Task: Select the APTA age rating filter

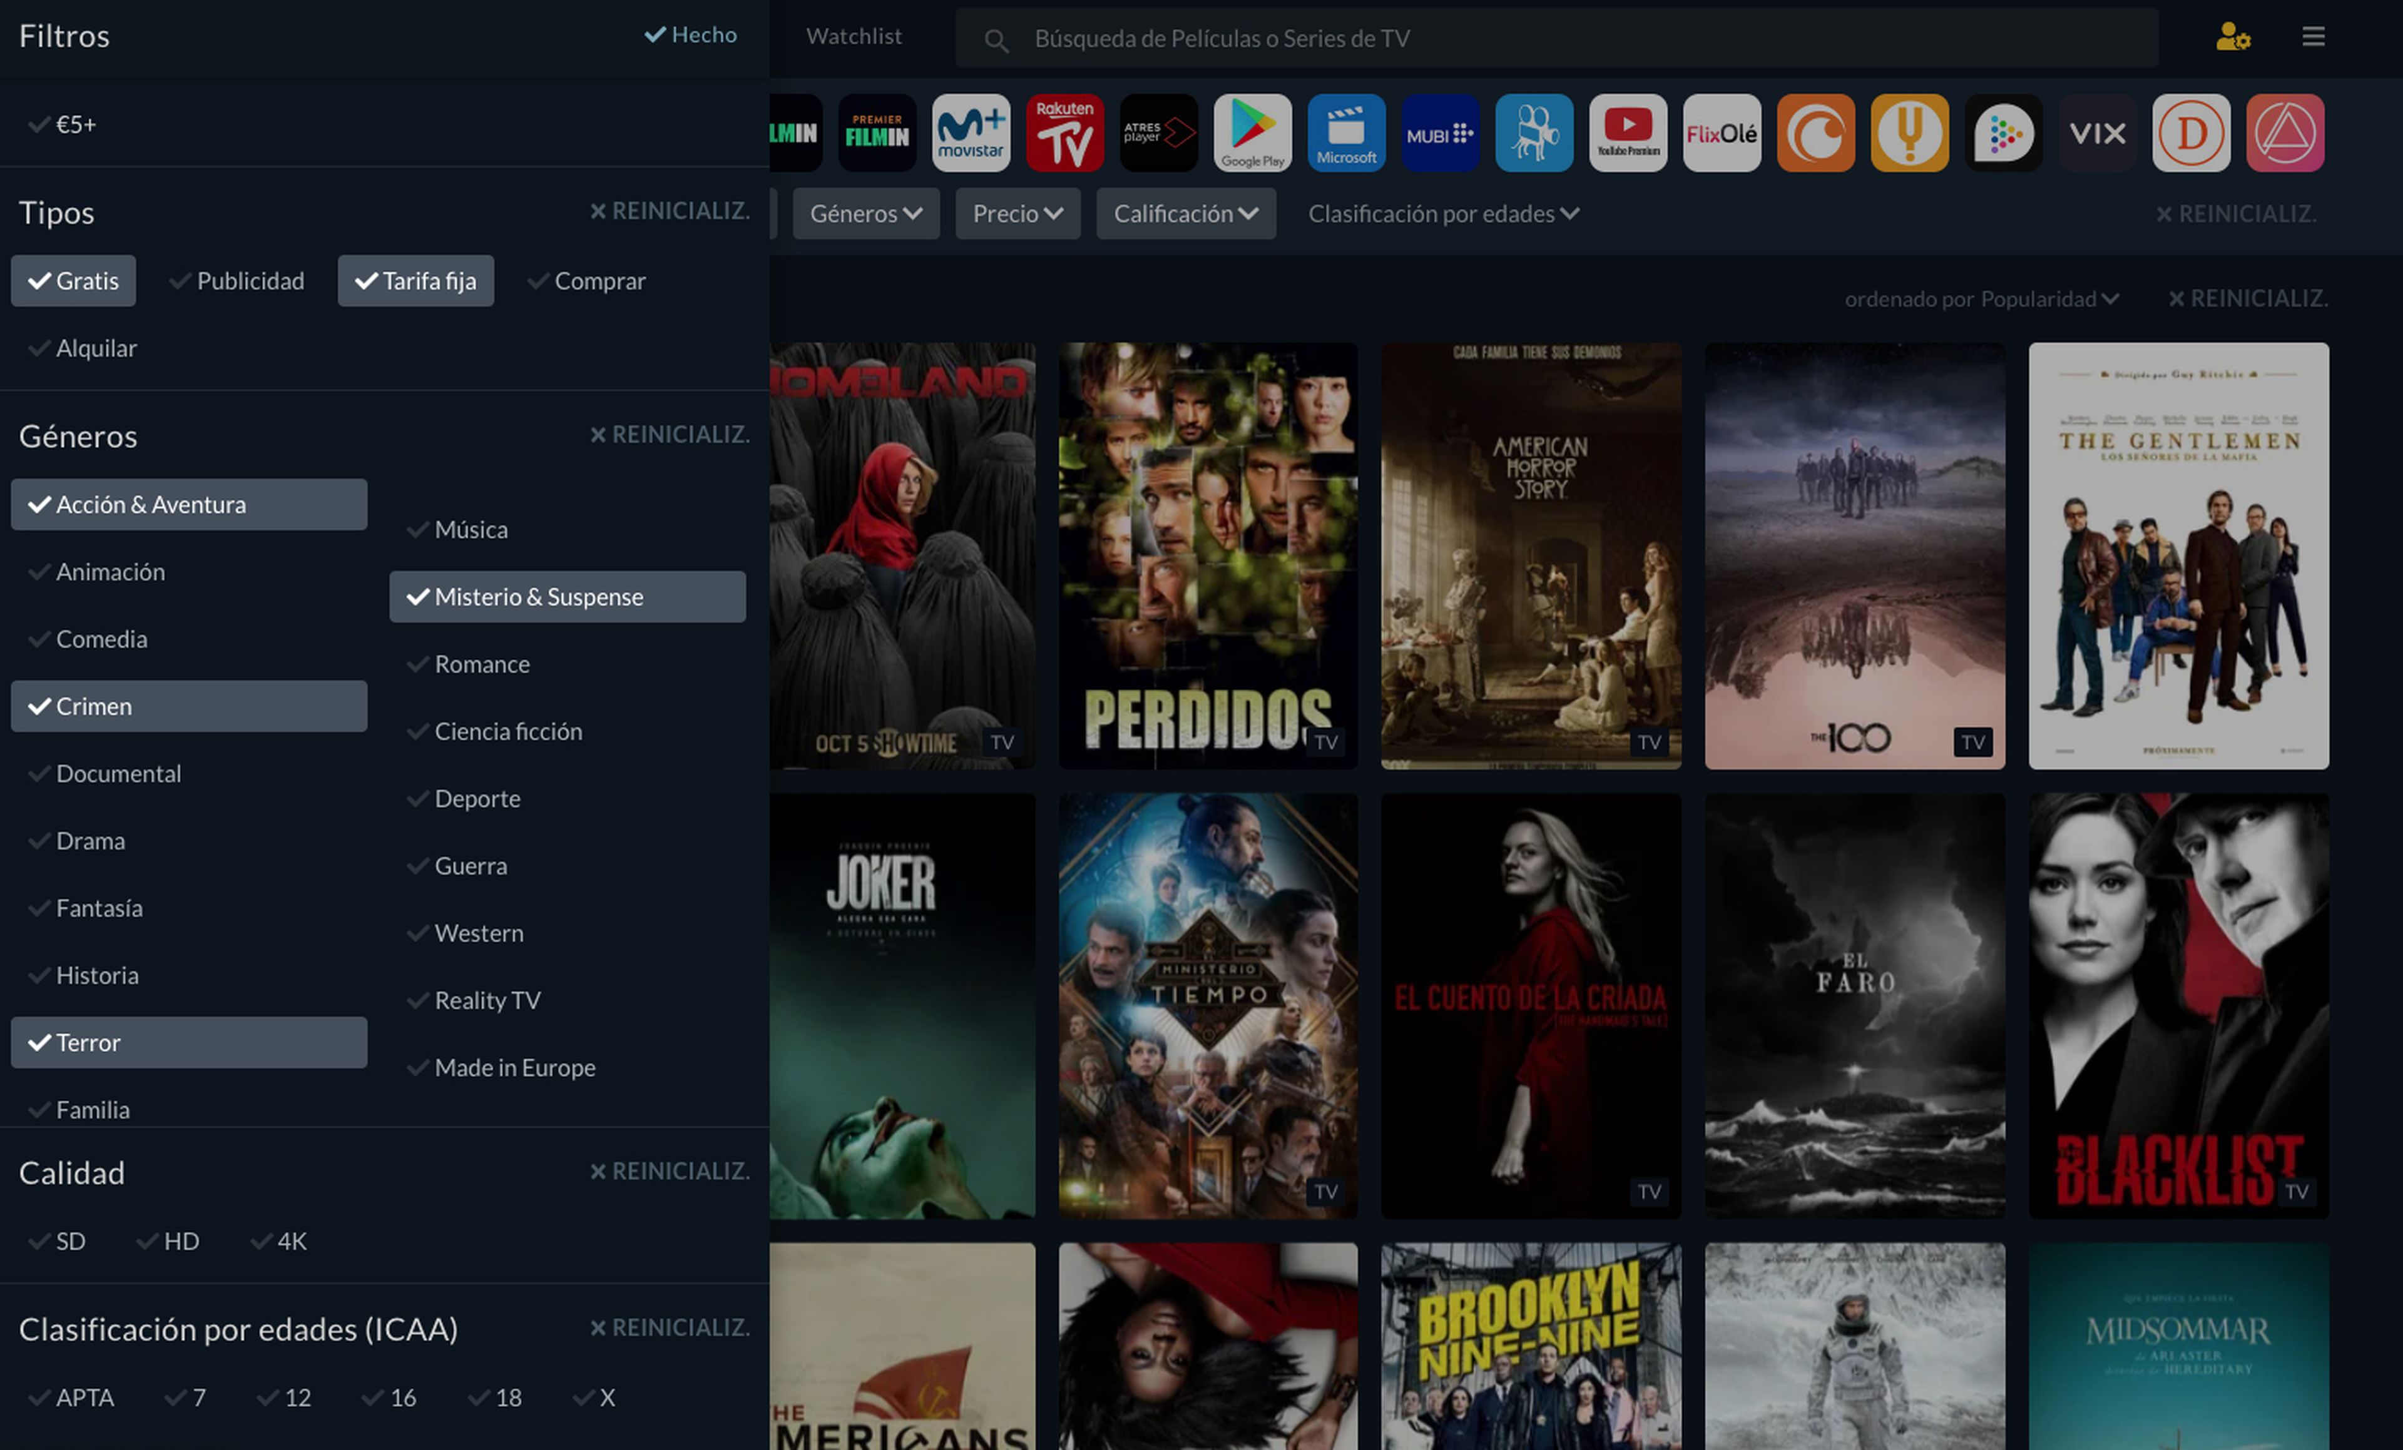Action: [x=71, y=1397]
